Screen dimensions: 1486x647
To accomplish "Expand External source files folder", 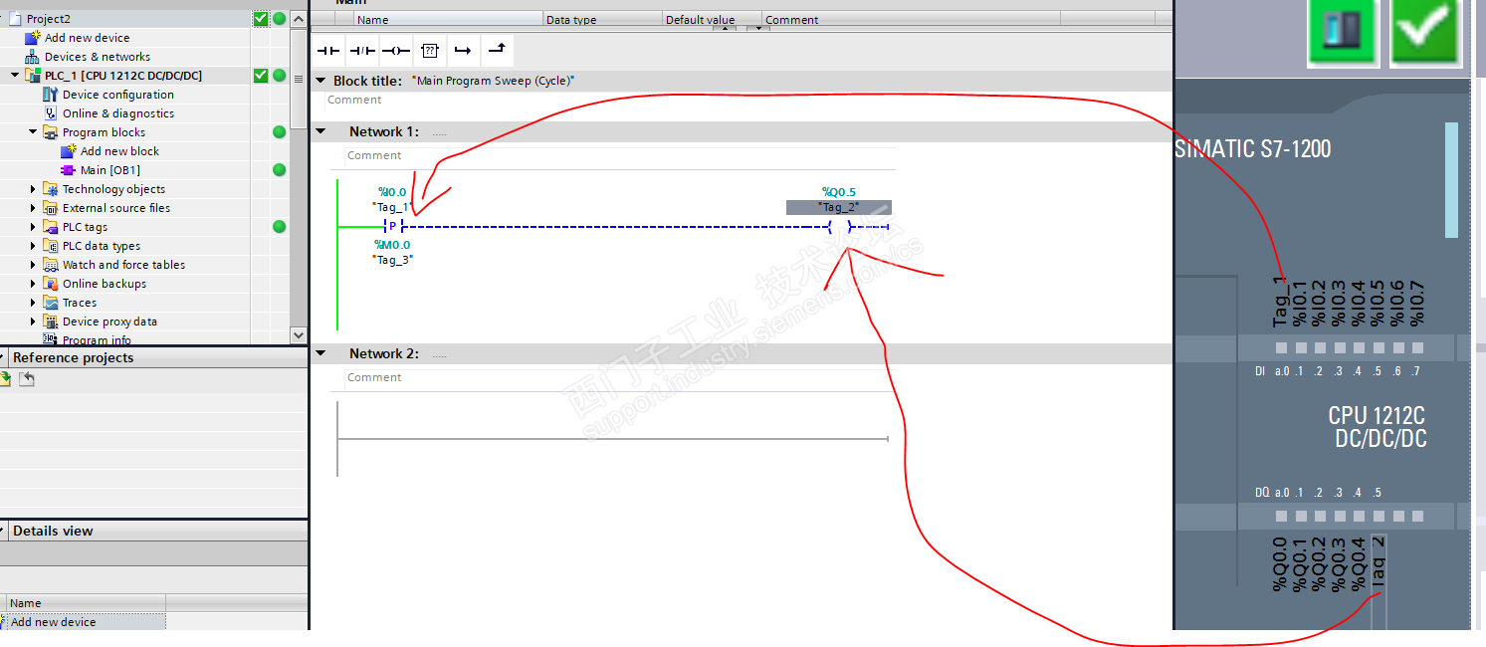I will (x=33, y=208).
